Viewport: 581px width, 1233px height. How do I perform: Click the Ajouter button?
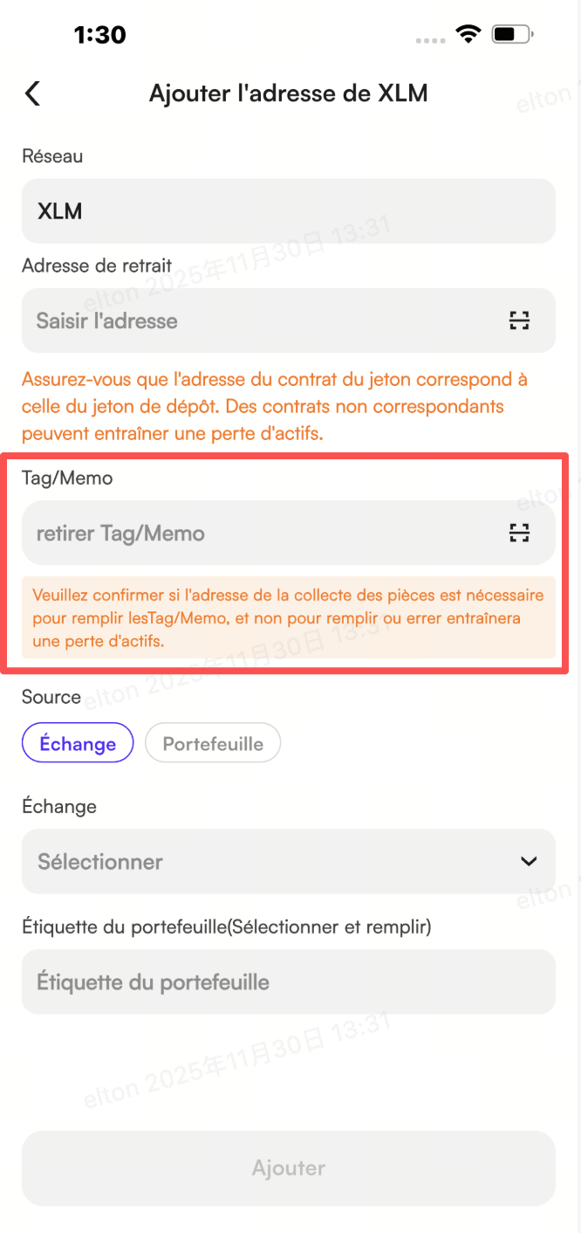tap(289, 1168)
